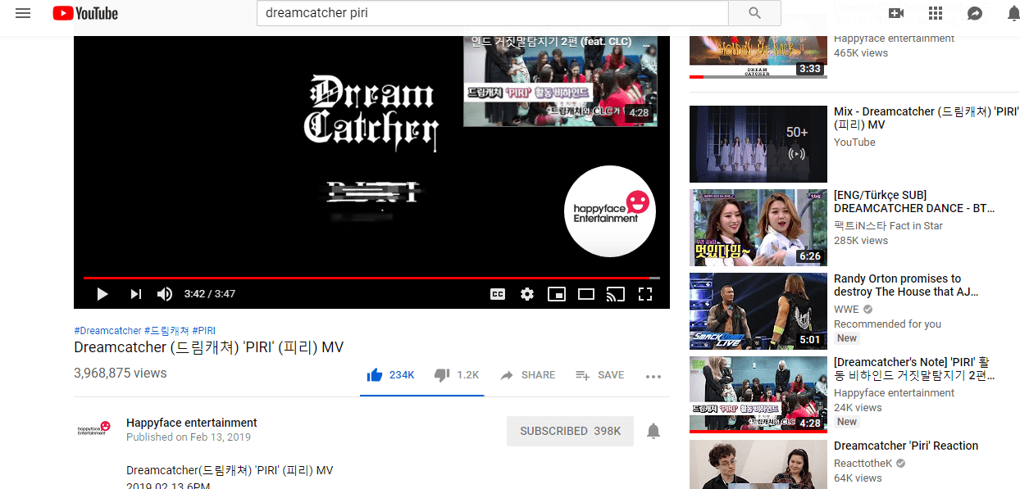Image resolution: width=1020 pixels, height=489 pixels.
Task: Open the Dreamcatcher 'Piri' Reaction video title
Action: pos(906,446)
